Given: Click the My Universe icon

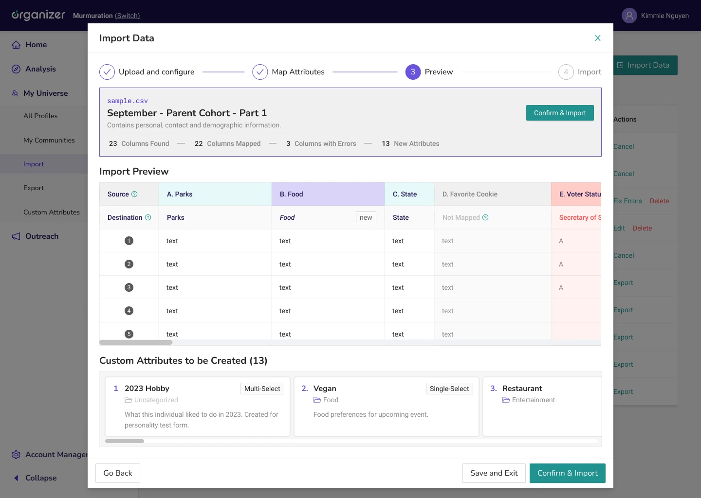Looking at the screenshot, I should [15, 93].
